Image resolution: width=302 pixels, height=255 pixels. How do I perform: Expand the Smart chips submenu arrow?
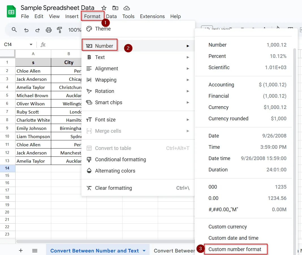188,103
